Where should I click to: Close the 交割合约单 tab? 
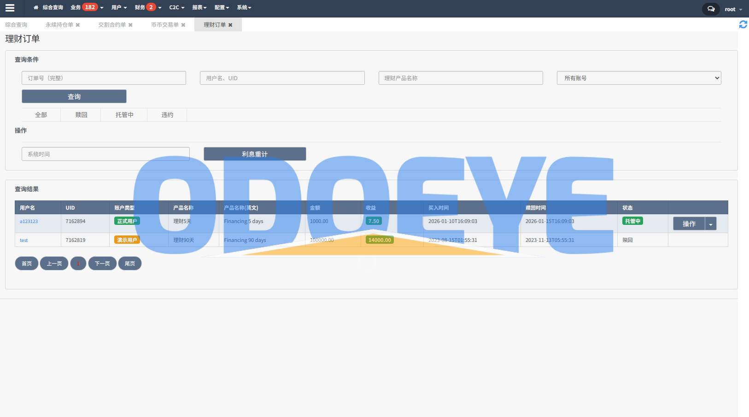click(x=130, y=25)
